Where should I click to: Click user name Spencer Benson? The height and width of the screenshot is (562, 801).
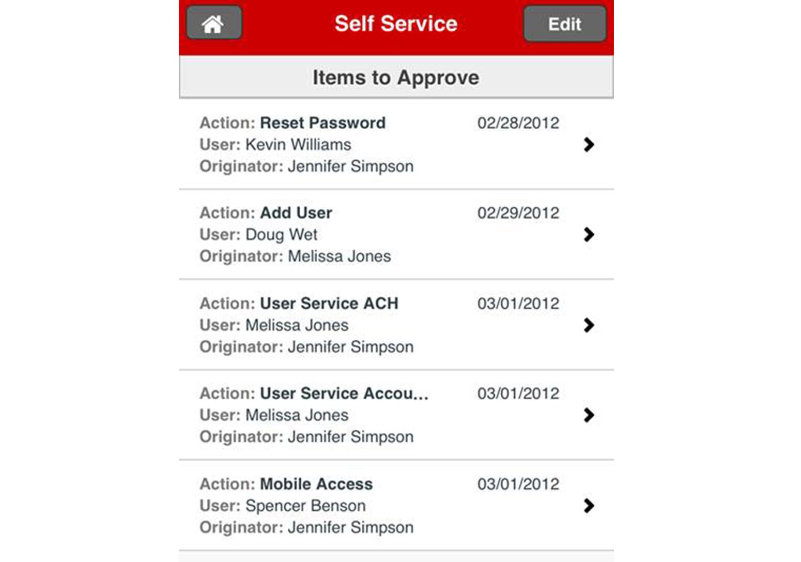pos(305,506)
